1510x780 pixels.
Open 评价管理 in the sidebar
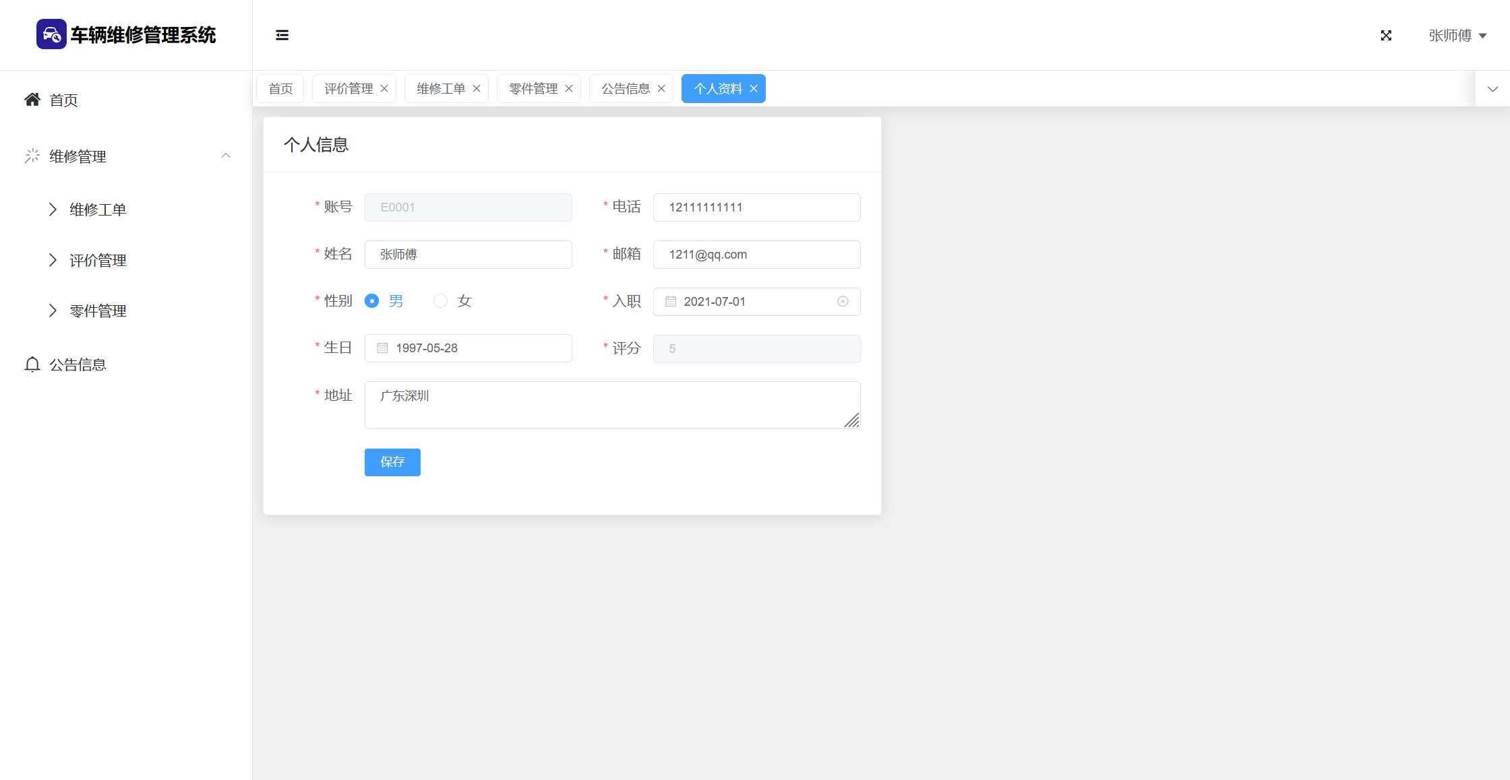(98, 260)
